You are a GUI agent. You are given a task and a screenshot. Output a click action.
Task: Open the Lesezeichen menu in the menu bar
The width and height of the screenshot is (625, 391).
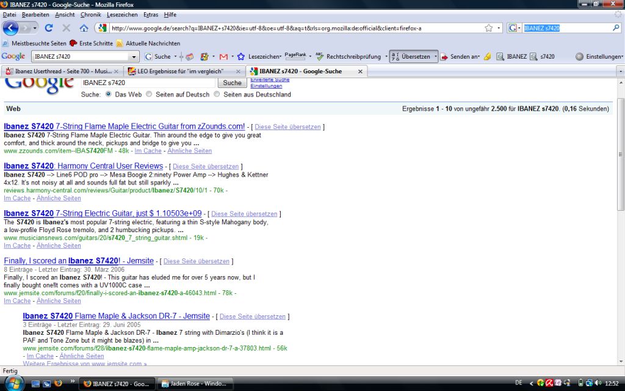(x=122, y=15)
